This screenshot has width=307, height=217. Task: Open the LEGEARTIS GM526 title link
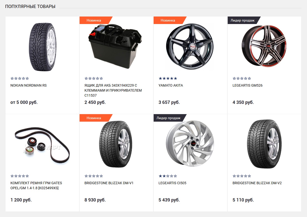click(x=248, y=85)
